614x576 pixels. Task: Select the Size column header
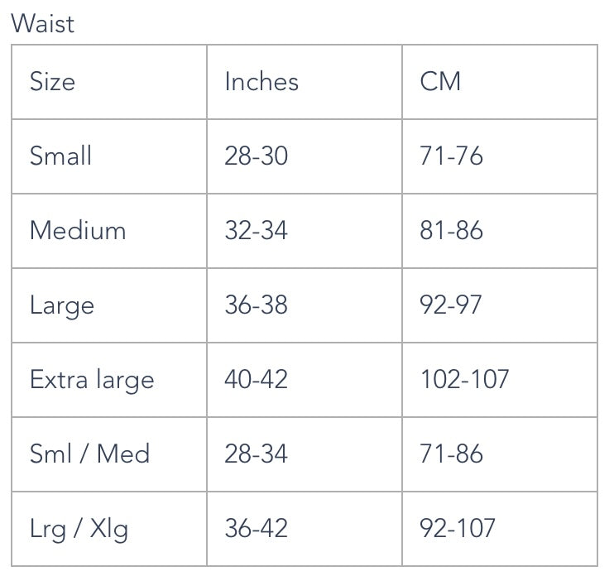tap(109, 82)
